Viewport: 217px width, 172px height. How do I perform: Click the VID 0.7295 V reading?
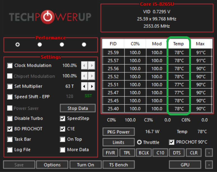point(157,12)
